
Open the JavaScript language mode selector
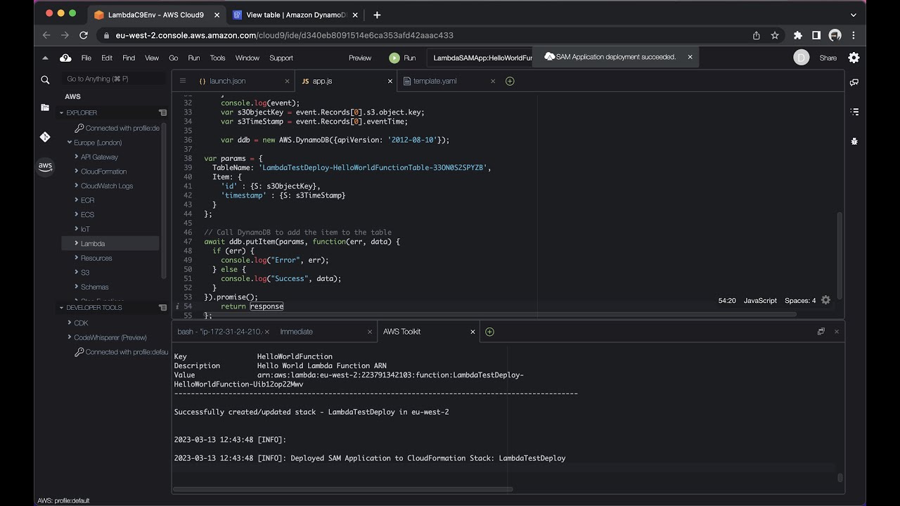point(760,301)
